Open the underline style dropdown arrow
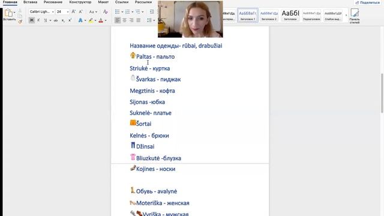This screenshot has height=216, width=384. (50, 20)
